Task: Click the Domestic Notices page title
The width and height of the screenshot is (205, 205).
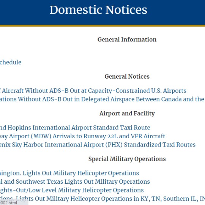Action: point(98,10)
